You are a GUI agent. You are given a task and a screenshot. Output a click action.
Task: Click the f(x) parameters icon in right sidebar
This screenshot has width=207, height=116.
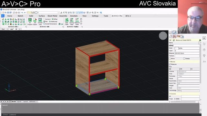[x=204, y=62]
